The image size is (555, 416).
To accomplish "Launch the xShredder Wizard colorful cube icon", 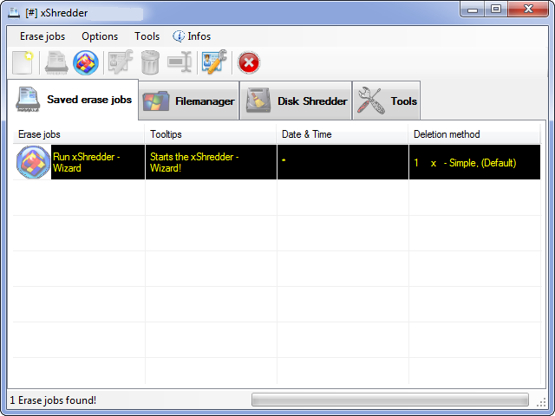I will pos(86,62).
